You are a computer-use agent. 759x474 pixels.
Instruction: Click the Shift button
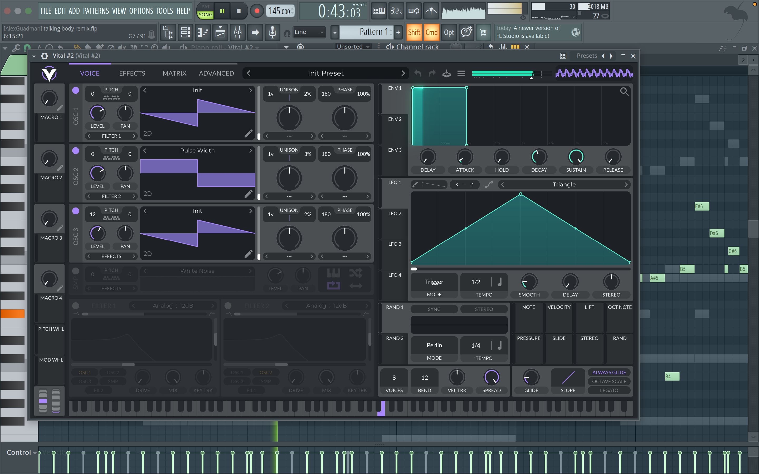click(x=414, y=32)
